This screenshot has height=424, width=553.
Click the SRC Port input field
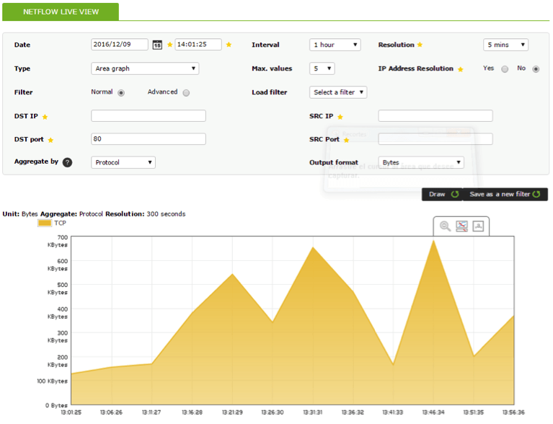tap(435, 139)
